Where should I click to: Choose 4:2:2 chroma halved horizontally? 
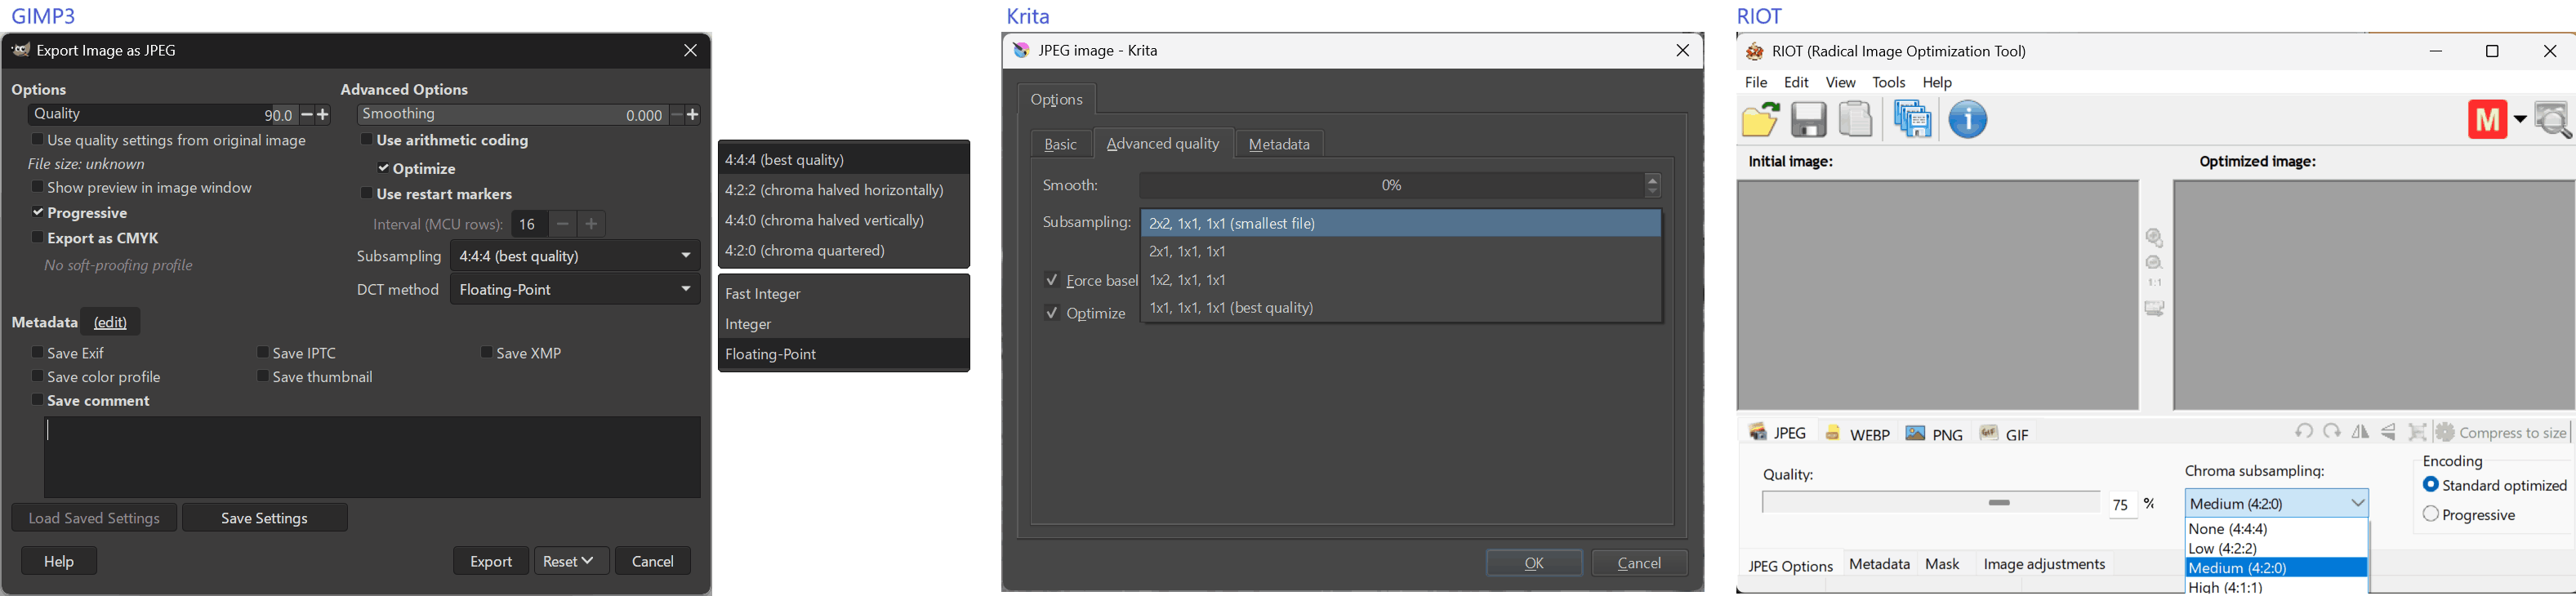[843, 190]
